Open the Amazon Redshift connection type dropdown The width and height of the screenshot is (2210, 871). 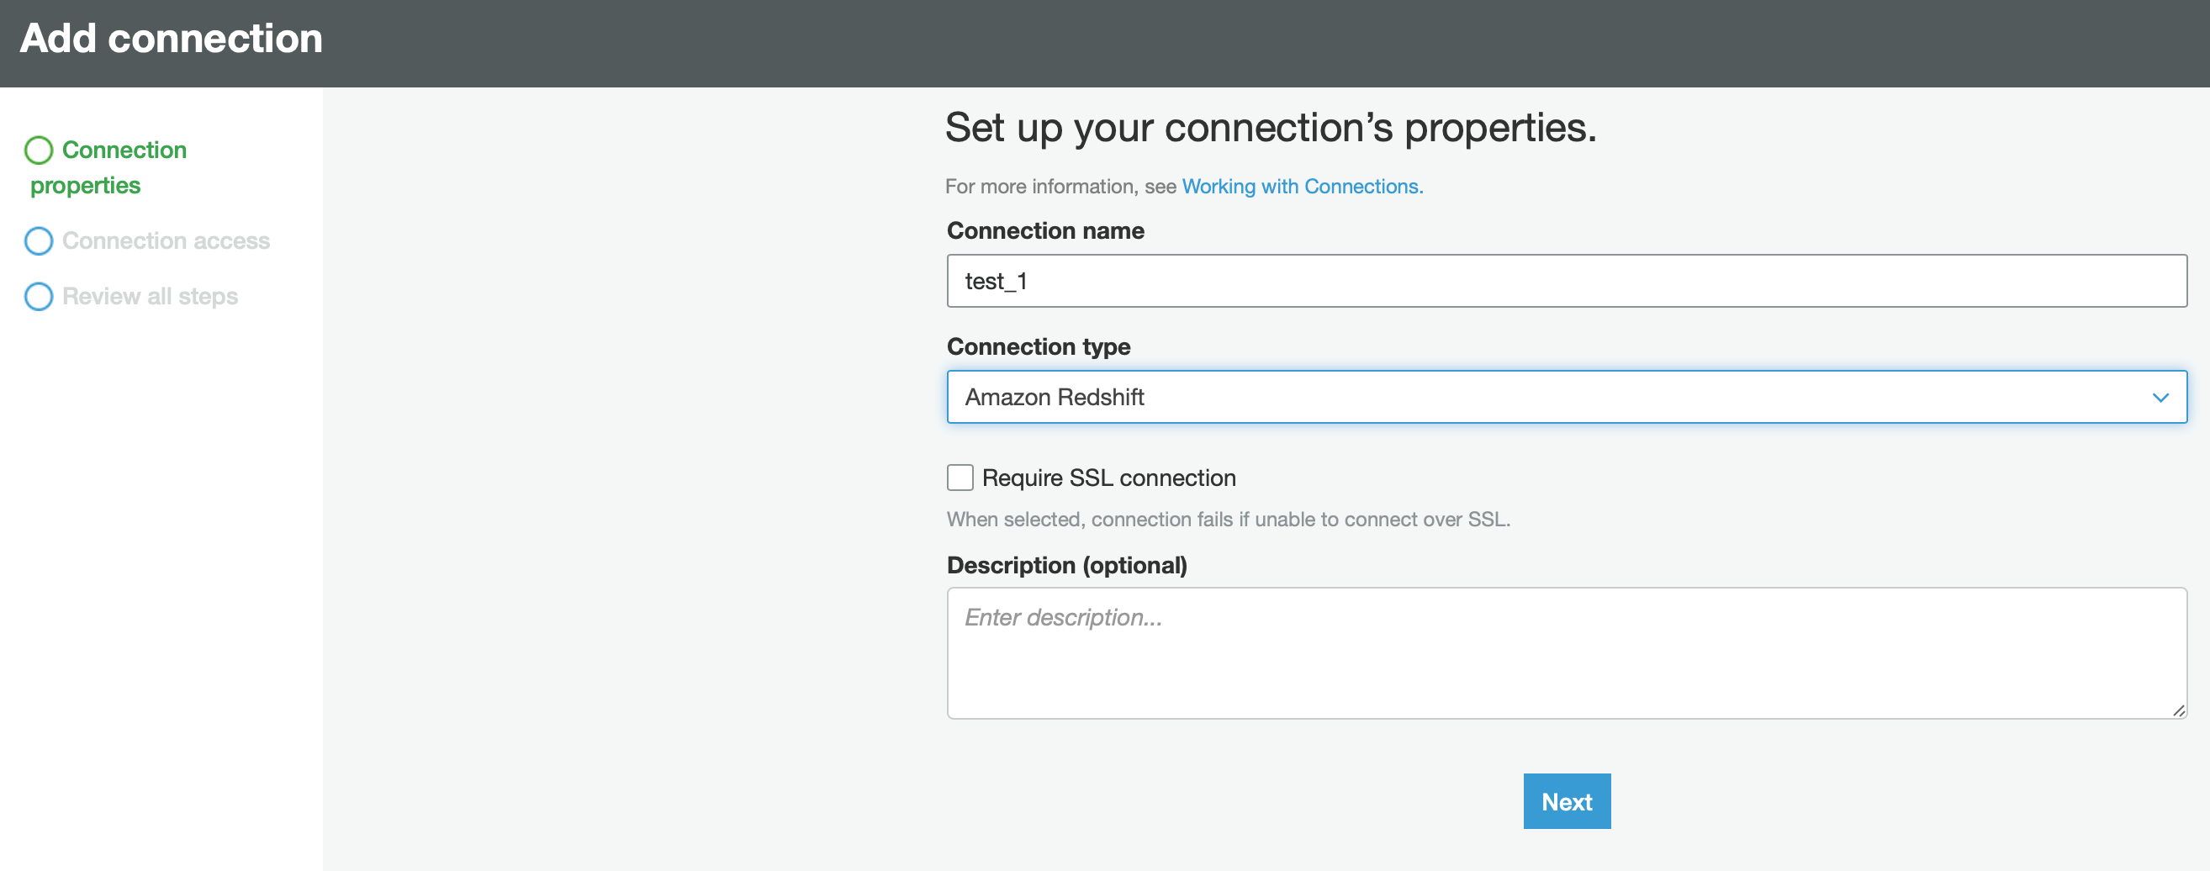[x=1544, y=398]
